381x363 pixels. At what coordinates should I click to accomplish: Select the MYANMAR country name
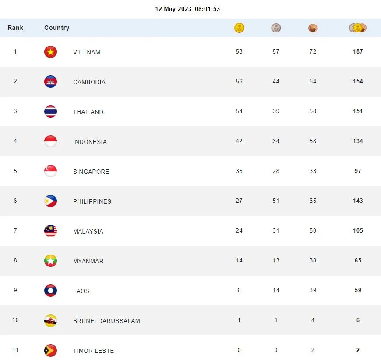88,261
